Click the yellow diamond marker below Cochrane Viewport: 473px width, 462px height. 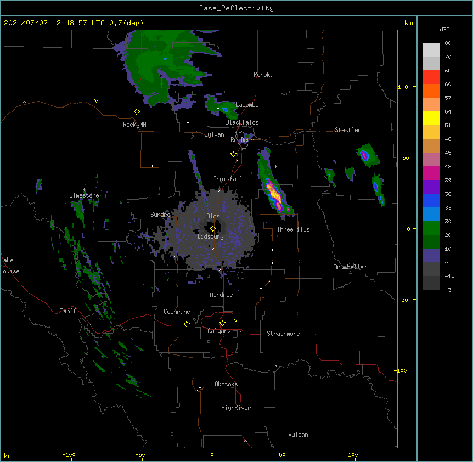(187, 324)
